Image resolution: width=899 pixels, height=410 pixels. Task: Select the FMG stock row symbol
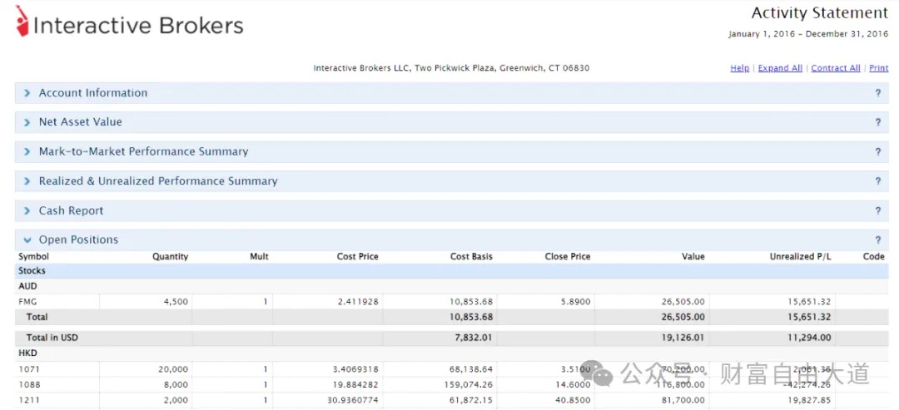27,302
